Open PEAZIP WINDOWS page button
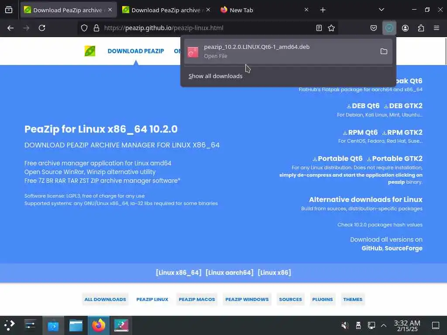This screenshot has height=335, width=447. 247,299
